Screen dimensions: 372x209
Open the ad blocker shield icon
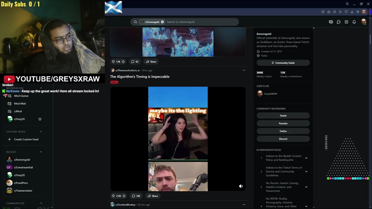click(335, 12)
